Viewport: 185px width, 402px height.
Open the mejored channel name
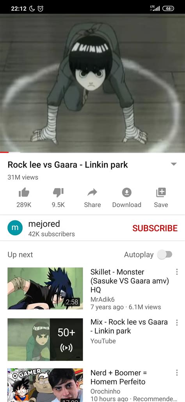pos(44,224)
